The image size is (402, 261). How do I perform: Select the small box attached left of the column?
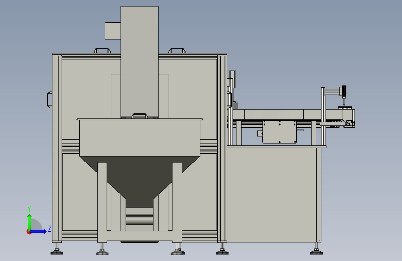(113, 31)
